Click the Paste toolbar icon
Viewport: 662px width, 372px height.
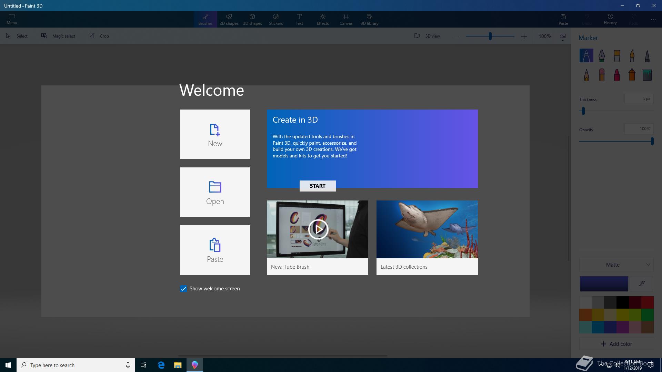pos(563,19)
